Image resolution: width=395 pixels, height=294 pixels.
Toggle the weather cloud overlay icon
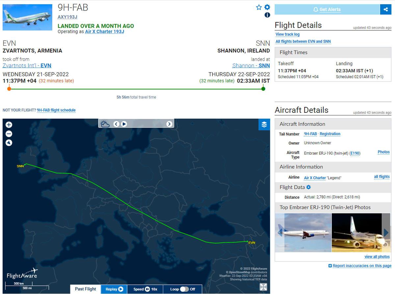pyautogui.click(x=105, y=124)
